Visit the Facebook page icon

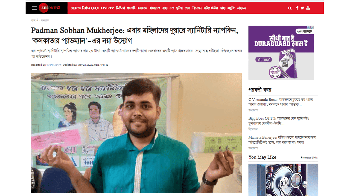coord(297,8)
